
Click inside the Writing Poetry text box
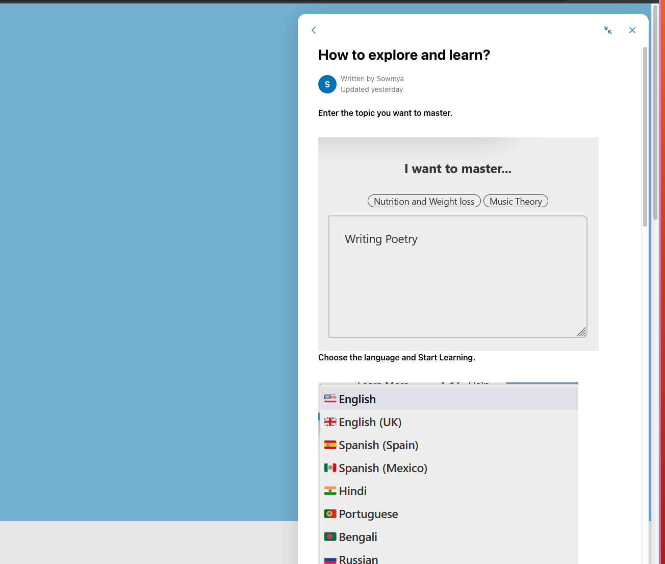457,276
